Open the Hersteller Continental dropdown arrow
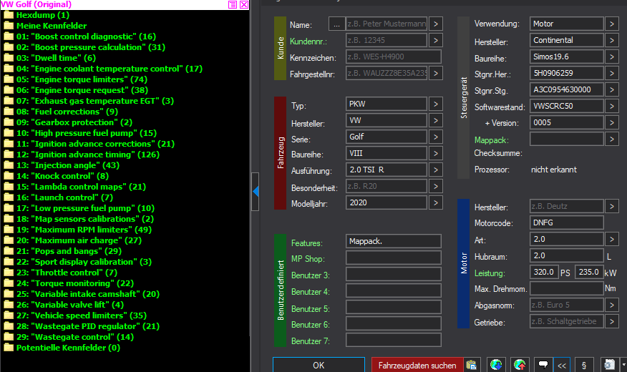Viewport: 627px width, 372px height. 612,40
